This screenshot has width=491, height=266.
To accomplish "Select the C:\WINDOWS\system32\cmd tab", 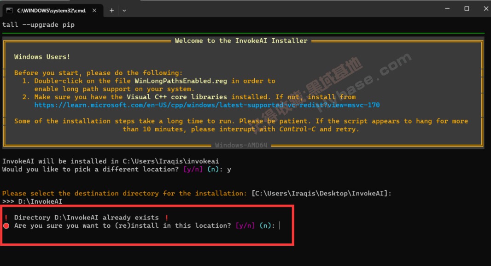I will 53,11.
